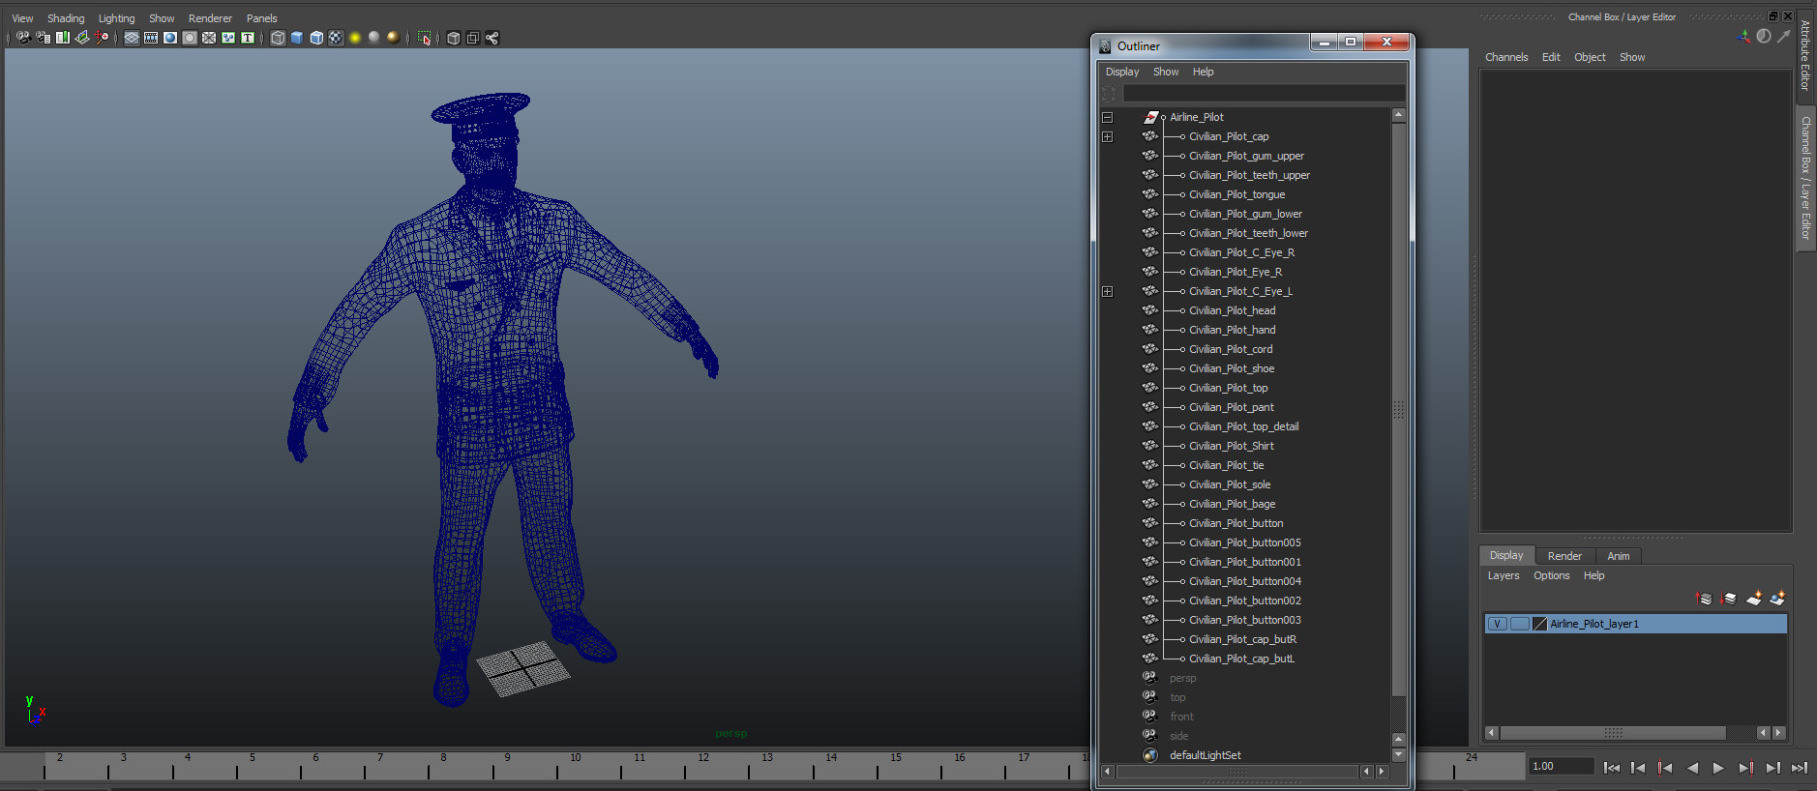Click the Camera Attributes icon
Image resolution: width=1817 pixels, height=791 pixels.
pyautogui.click(x=43, y=38)
